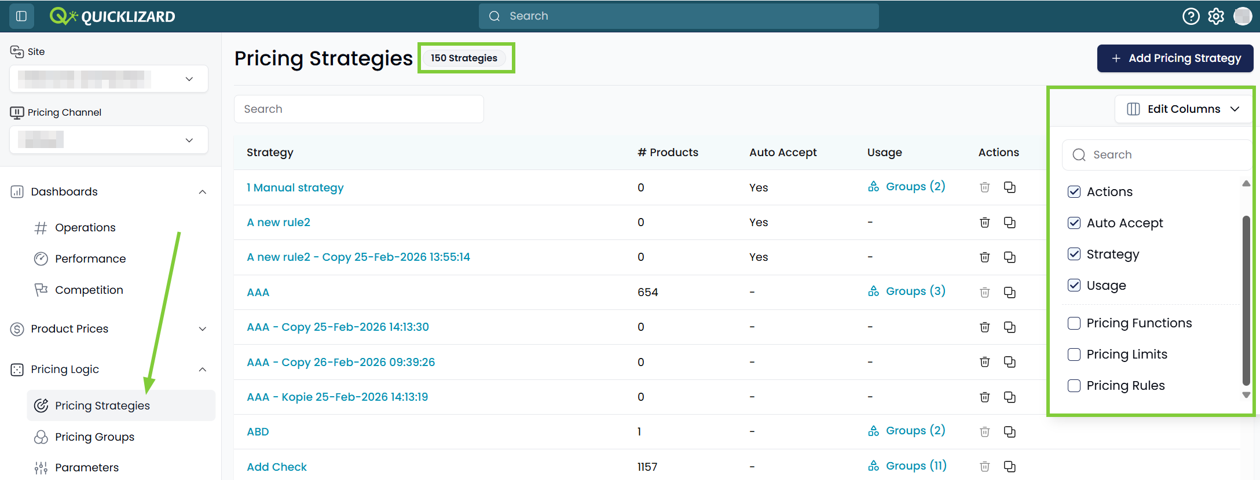Click the QuickLizard logo

[112, 16]
